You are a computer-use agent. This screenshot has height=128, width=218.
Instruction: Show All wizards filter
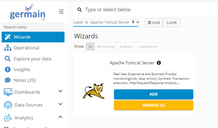[x=90, y=46]
